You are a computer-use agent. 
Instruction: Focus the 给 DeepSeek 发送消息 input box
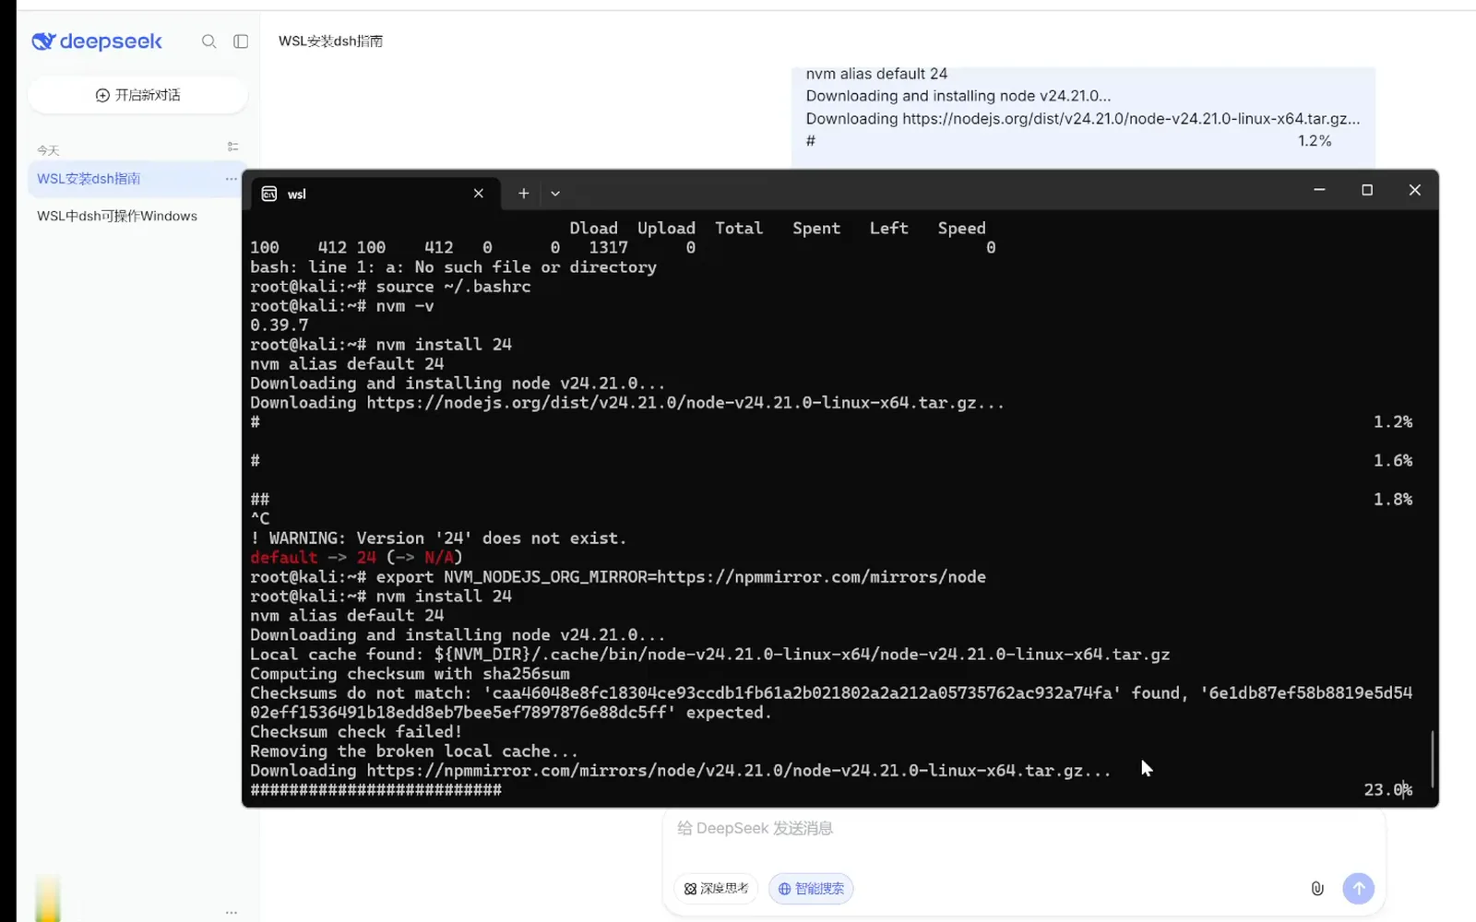(1024, 829)
